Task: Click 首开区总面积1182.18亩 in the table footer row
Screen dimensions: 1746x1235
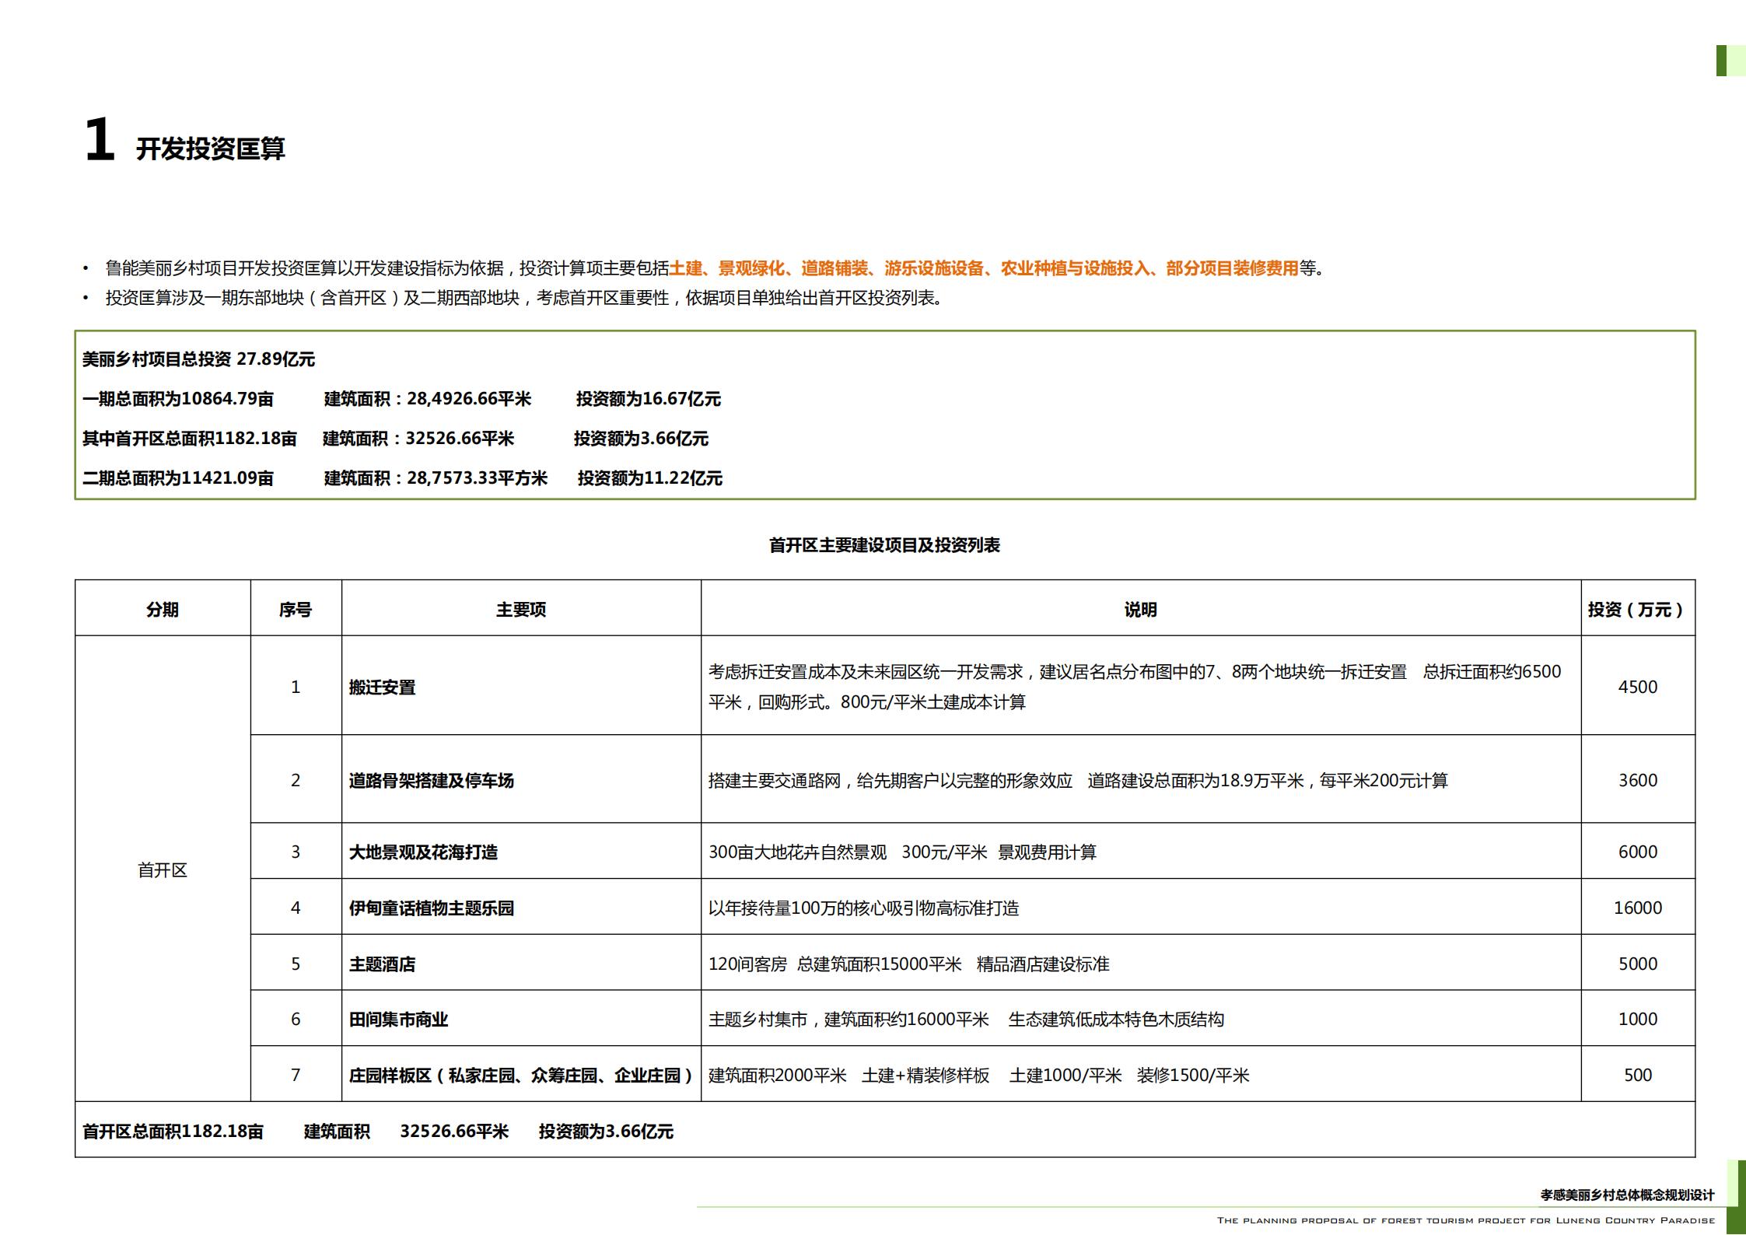Action: (173, 1131)
